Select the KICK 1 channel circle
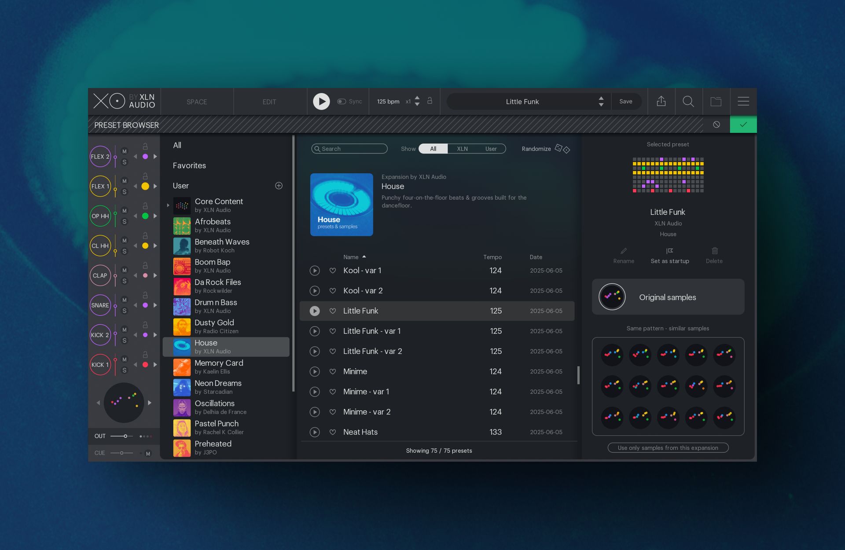 [x=100, y=365]
